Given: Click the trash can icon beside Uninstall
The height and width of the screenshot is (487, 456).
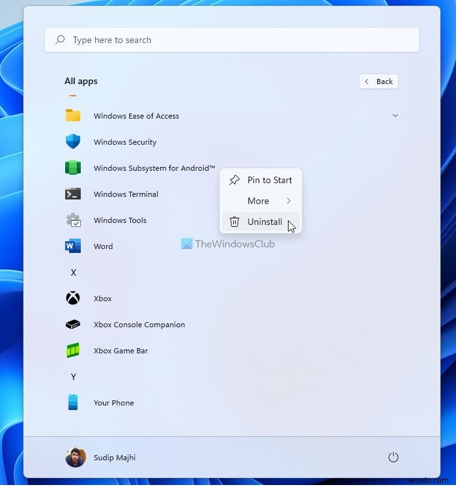Looking at the screenshot, I should (235, 222).
